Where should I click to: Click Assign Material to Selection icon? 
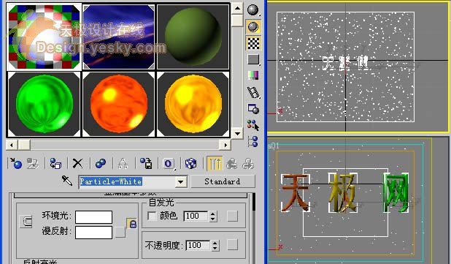[x=55, y=163]
